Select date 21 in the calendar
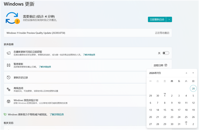 tap(158, 117)
